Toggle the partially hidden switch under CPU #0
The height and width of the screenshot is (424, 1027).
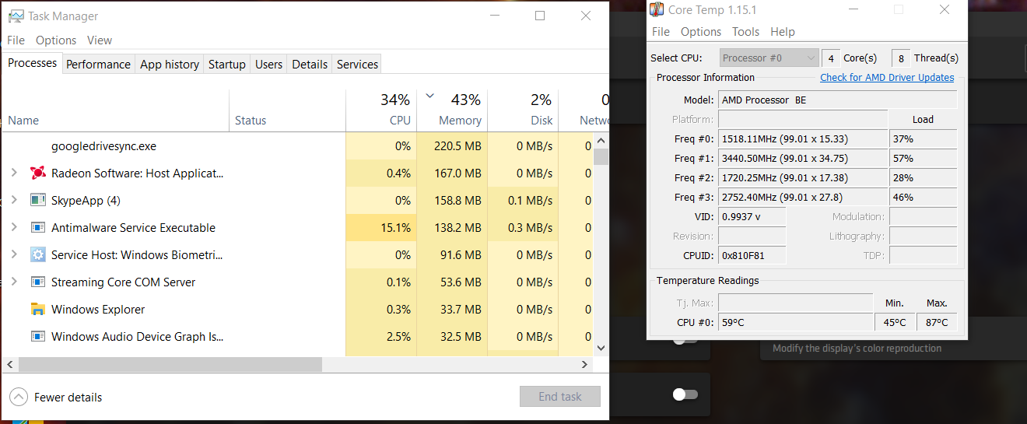click(685, 340)
